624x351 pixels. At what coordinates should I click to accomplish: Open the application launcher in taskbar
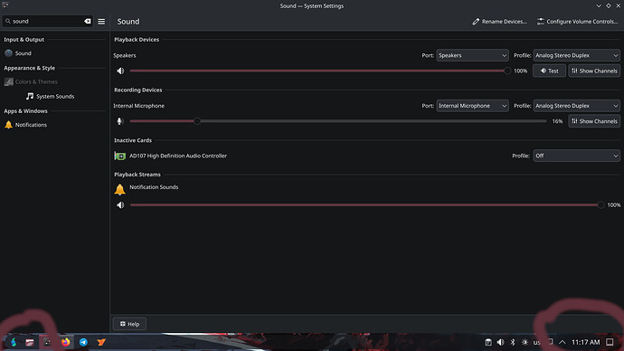pos(14,342)
